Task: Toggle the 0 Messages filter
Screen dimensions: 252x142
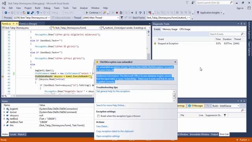Action: pos(196,106)
